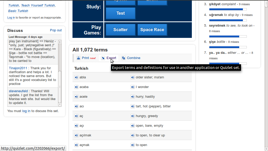The height and width of the screenshot is (151, 268).
Task: Click the Discuss panel scrollbar
Action: click(x=60, y=73)
